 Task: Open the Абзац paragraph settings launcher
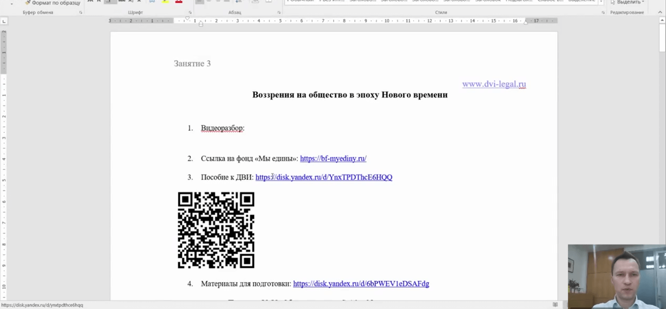[x=279, y=13]
